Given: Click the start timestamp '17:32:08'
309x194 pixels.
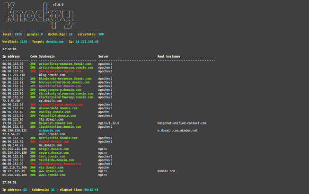Looking at the screenshot, I should [9, 49].
